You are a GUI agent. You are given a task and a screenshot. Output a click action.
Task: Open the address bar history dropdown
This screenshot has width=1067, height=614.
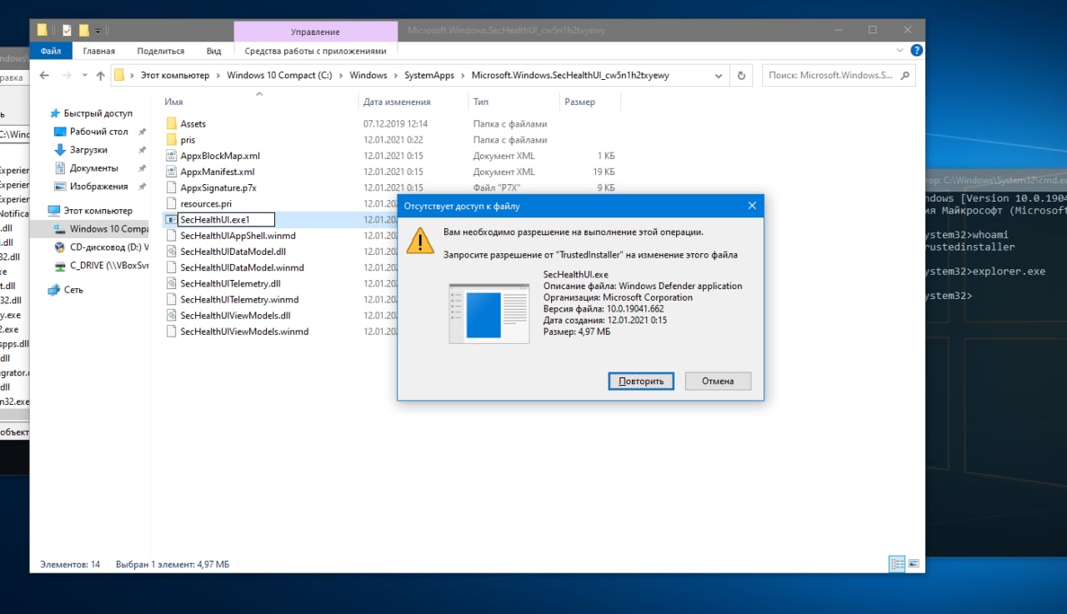[719, 75]
